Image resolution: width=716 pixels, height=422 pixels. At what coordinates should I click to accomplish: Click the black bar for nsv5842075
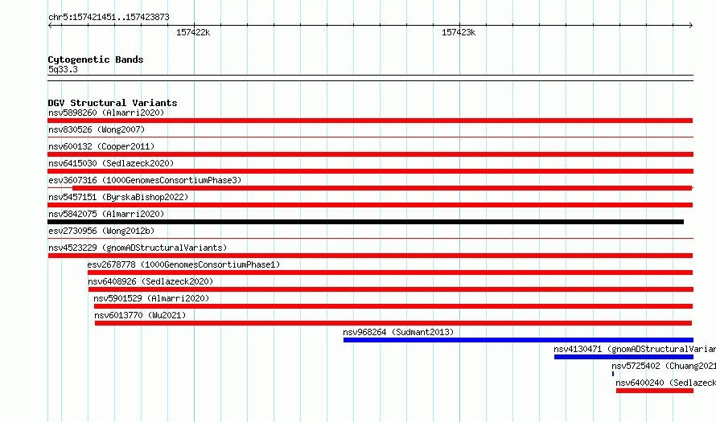(x=365, y=222)
